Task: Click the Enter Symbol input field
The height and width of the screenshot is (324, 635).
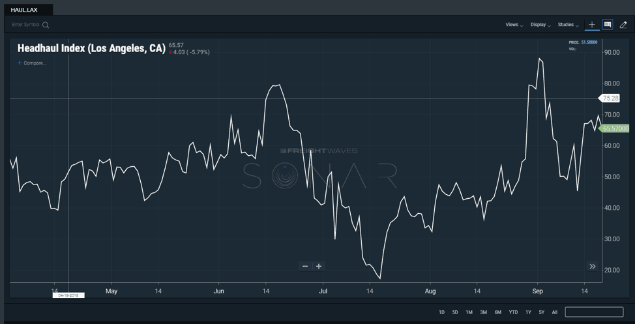Action: pyautogui.click(x=25, y=25)
